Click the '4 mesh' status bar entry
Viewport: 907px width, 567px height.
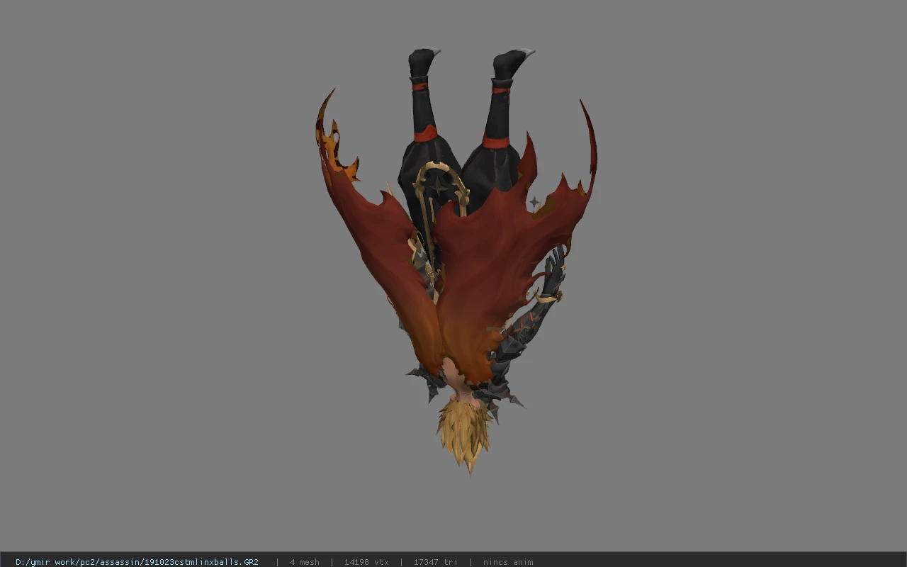point(305,562)
